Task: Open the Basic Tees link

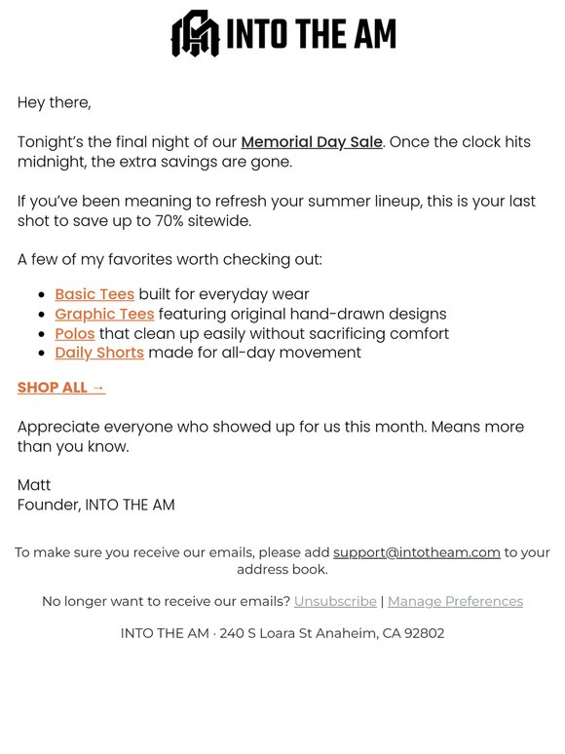Action: [94, 294]
